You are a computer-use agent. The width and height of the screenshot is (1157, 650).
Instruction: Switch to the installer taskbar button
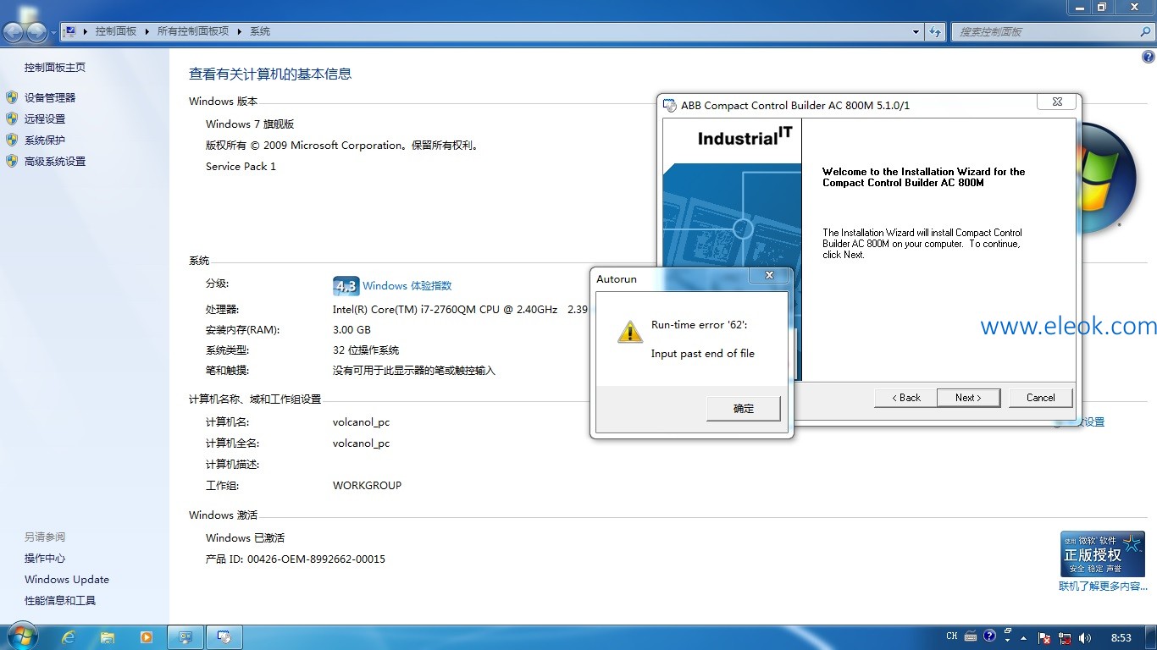tap(224, 637)
